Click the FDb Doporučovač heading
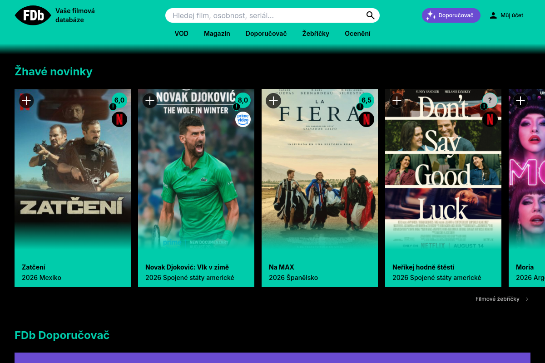This screenshot has width=545, height=363. point(62,335)
